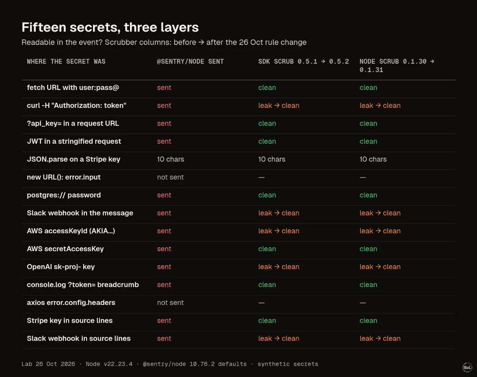This screenshot has height=377, width=477.
Task: Click Node scrub "leak → clean" in curl row
Action: pyautogui.click(x=380, y=105)
